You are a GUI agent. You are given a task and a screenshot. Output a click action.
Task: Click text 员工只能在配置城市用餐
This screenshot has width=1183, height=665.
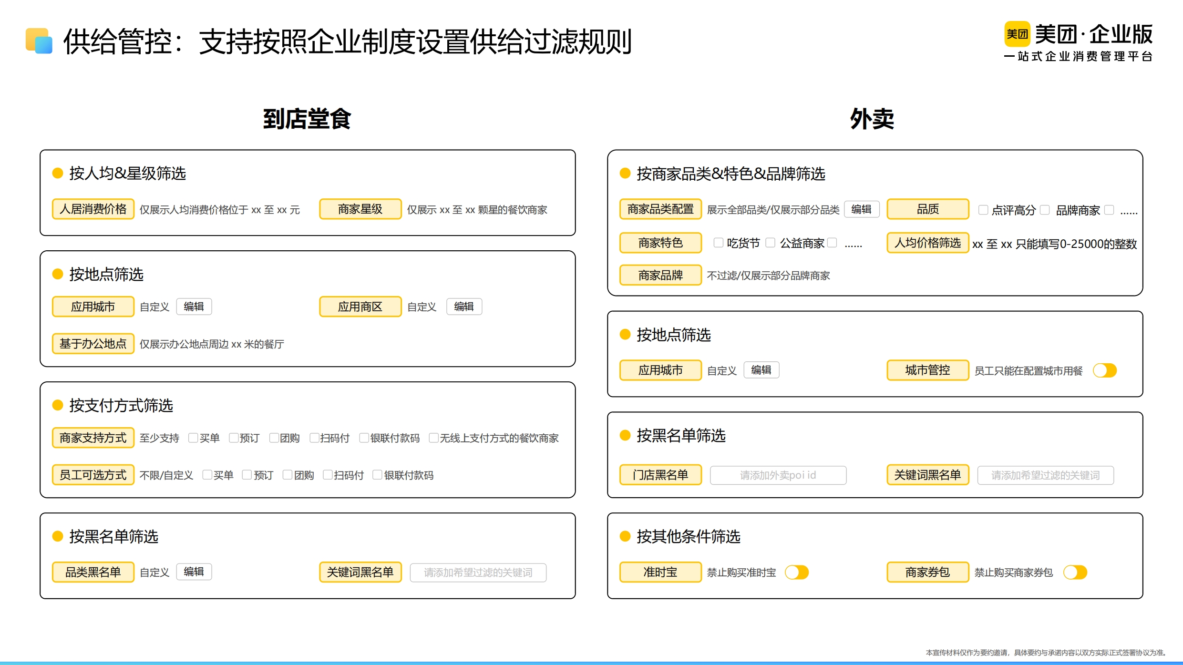pyautogui.click(x=1029, y=371)
